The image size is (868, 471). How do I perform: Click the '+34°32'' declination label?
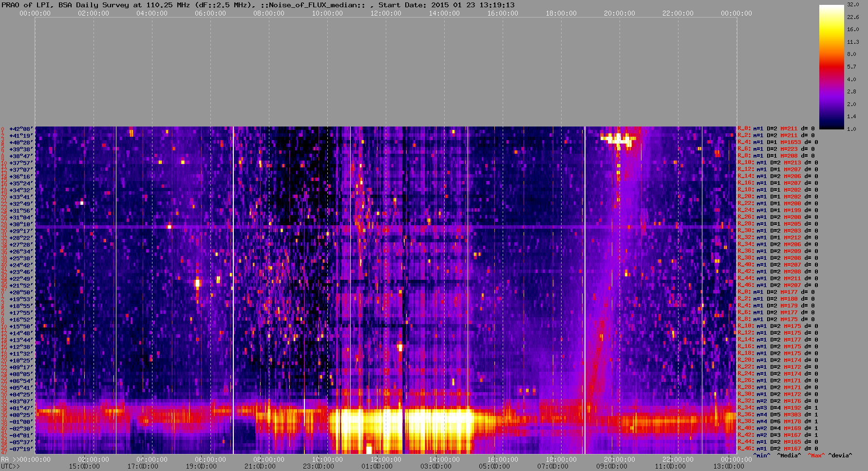click(x=21, y=190)
